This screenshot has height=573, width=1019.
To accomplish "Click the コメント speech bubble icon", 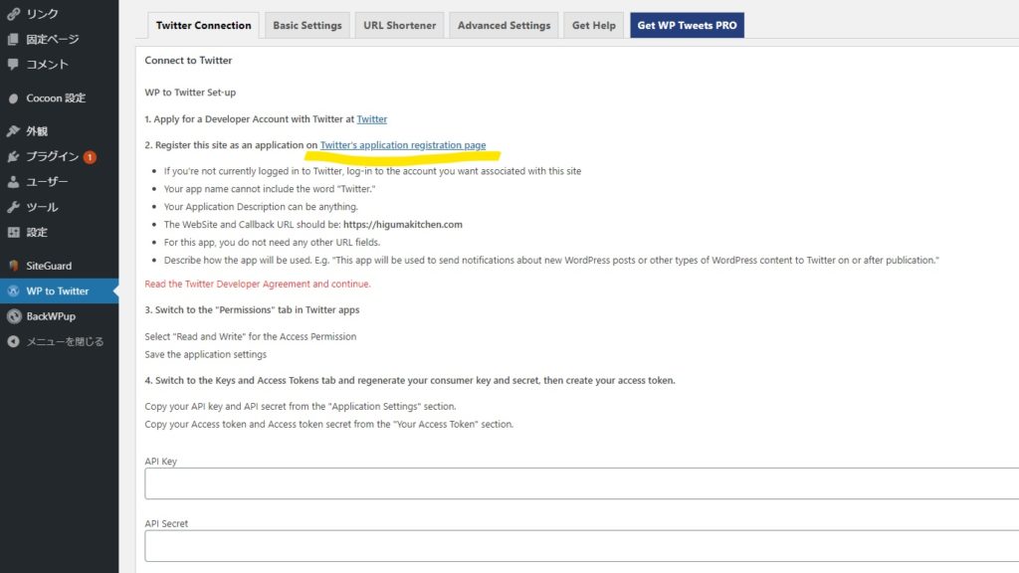I will (x=13, y=65).
